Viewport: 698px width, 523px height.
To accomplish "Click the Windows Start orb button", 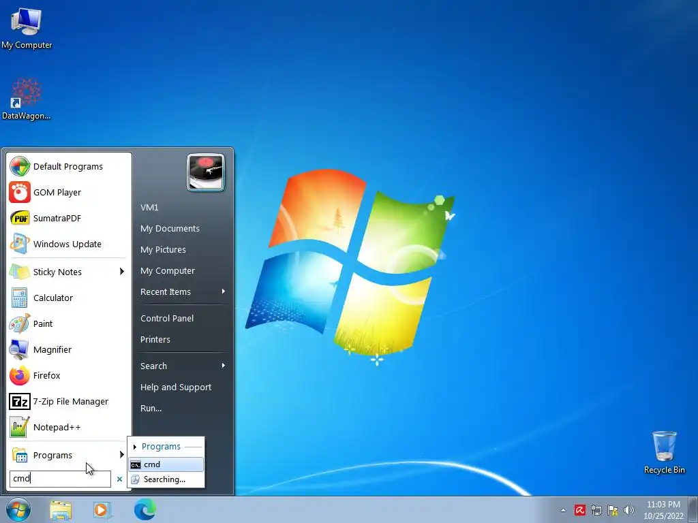I will click(18, 509).
